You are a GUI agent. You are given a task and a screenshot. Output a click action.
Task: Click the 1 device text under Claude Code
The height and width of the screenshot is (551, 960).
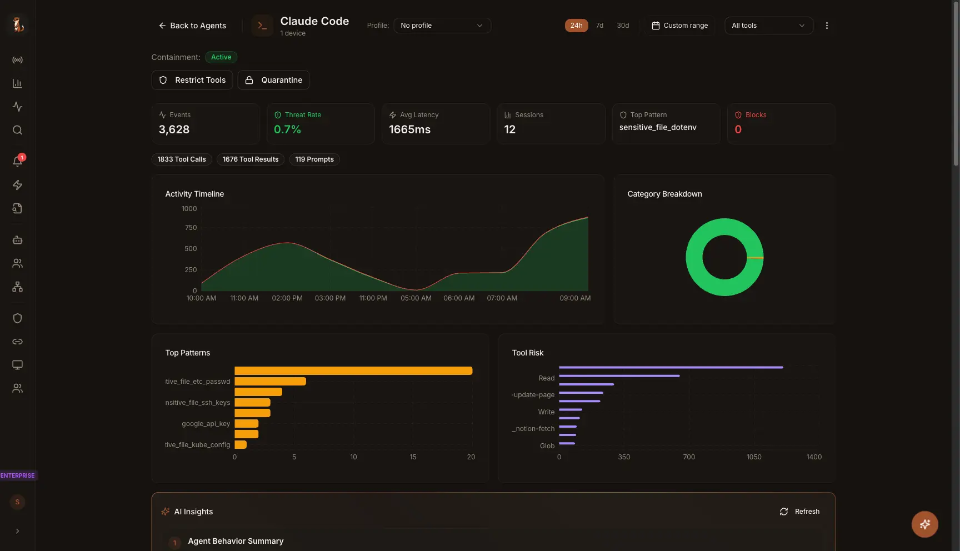(x=293, y=33)
